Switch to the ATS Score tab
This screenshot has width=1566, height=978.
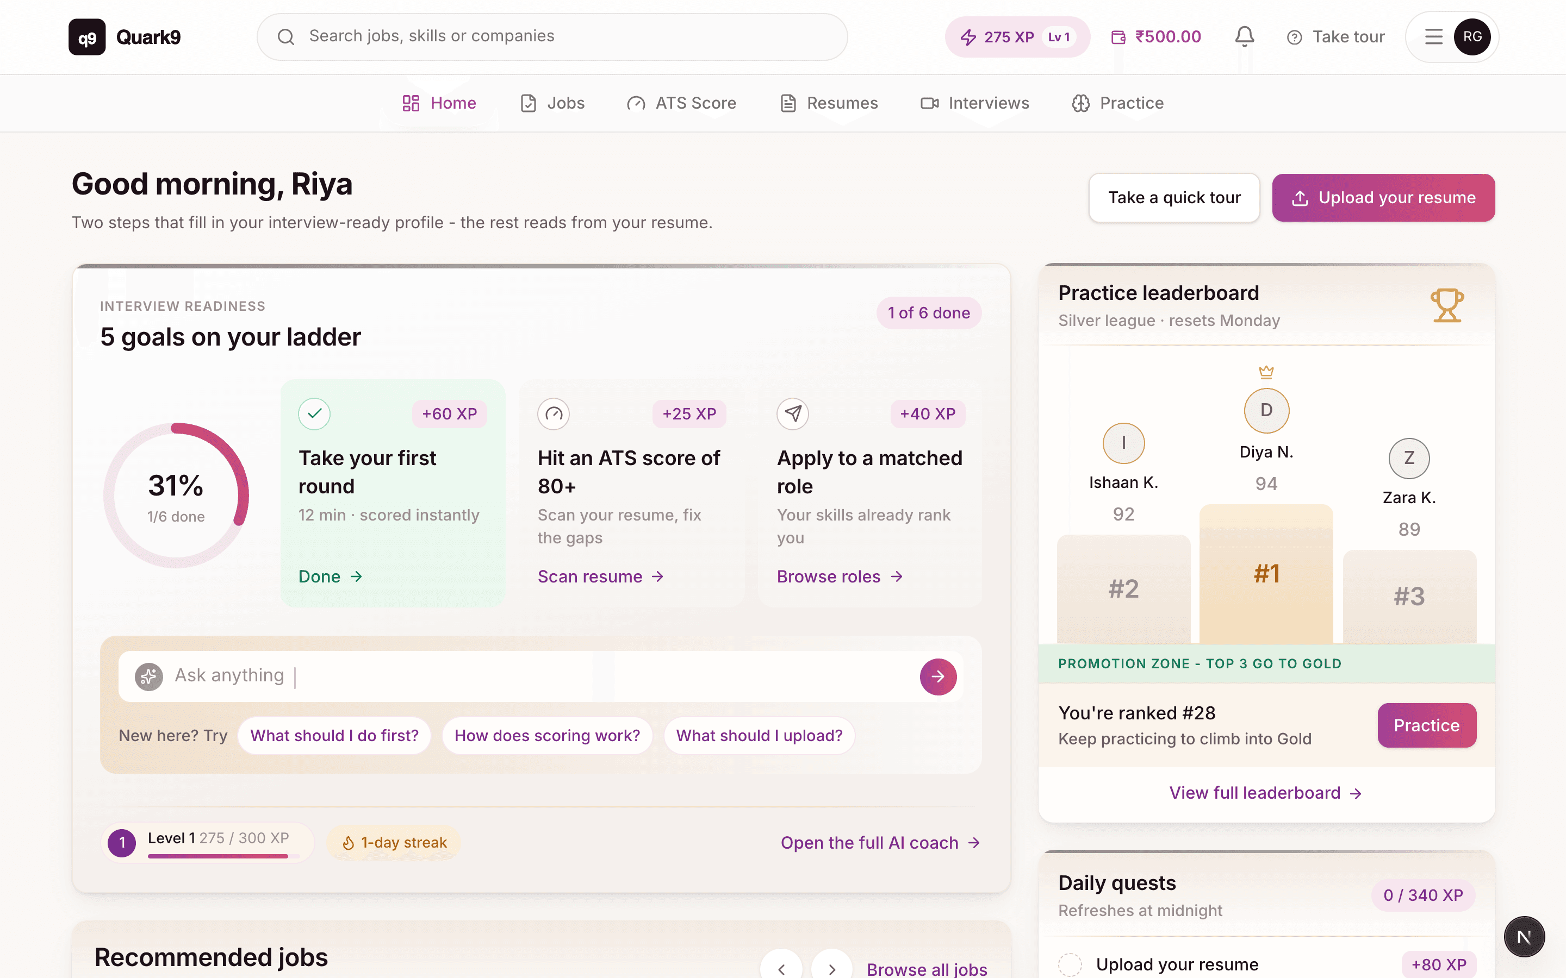[x=681, y=103]
